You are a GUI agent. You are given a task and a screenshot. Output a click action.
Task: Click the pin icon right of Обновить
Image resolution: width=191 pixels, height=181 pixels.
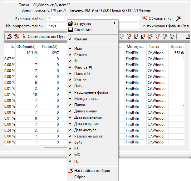[179, 18]
